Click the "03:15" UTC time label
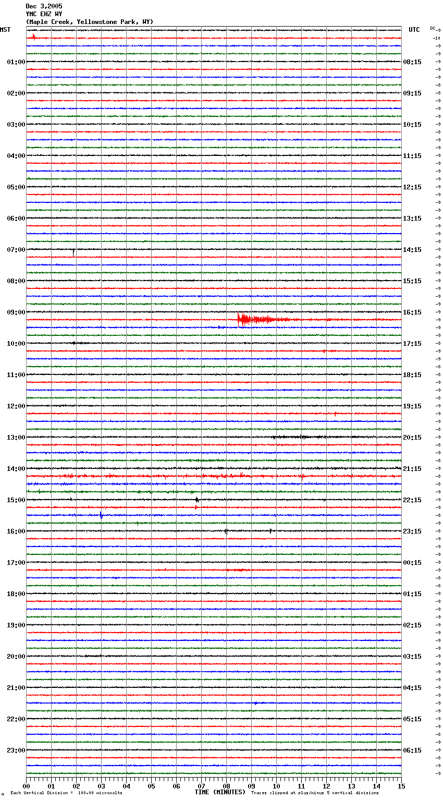This screenshot has height=800, width=443. pyautogui.click(x=412, y=657)
